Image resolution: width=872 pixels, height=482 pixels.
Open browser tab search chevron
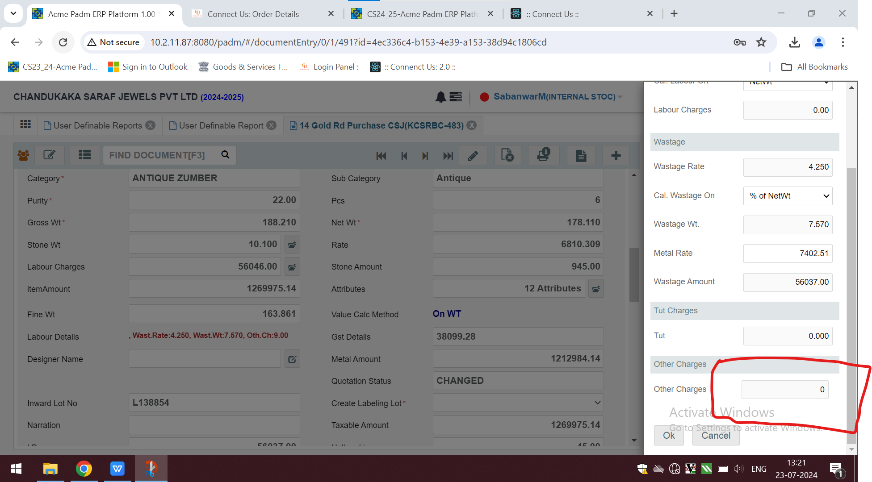pos(13,13)
